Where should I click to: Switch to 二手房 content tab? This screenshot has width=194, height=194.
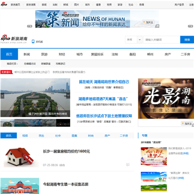[124, 136]
